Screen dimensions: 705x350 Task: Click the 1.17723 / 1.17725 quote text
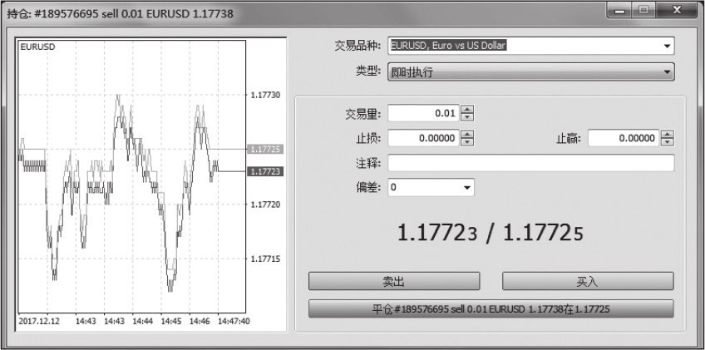(x=490, y=234)
